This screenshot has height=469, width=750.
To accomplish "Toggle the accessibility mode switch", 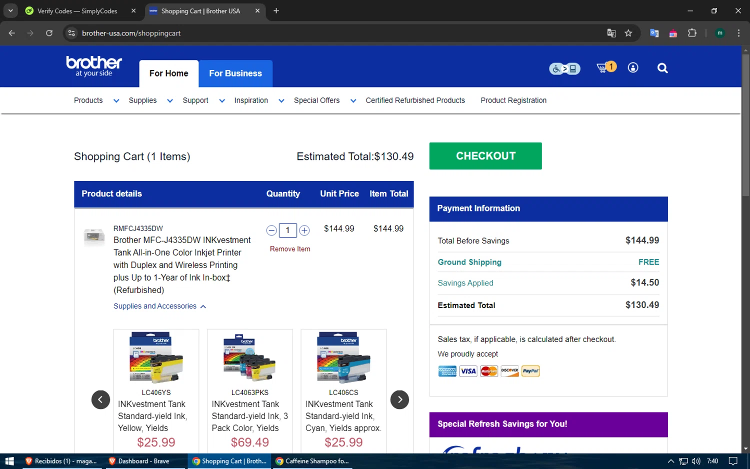I will pos(565,68).
